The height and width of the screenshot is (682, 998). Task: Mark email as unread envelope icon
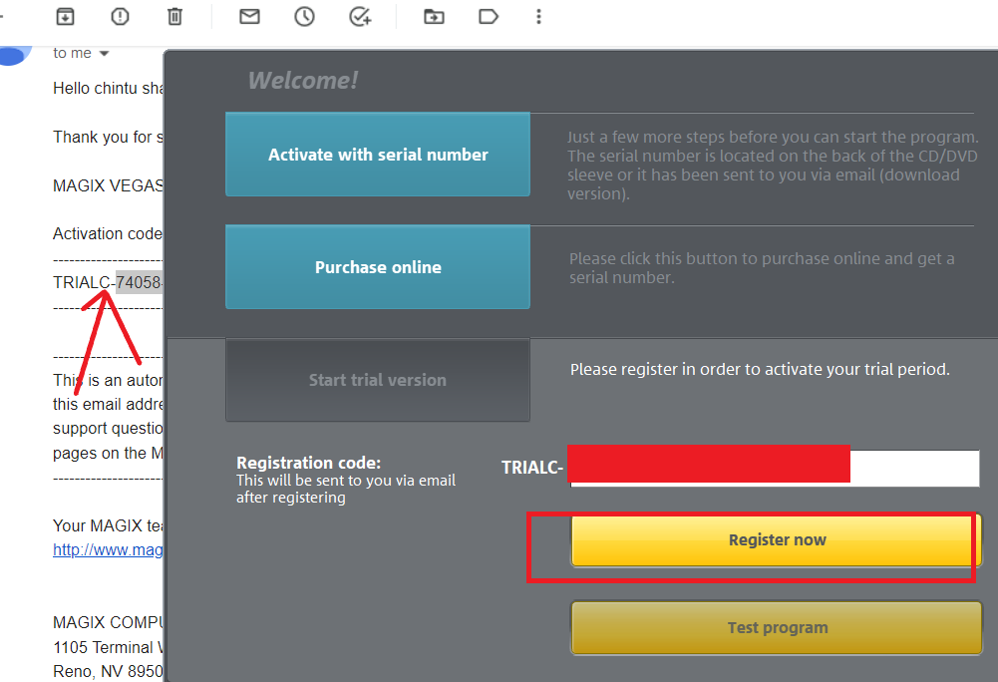pos(249,17)
